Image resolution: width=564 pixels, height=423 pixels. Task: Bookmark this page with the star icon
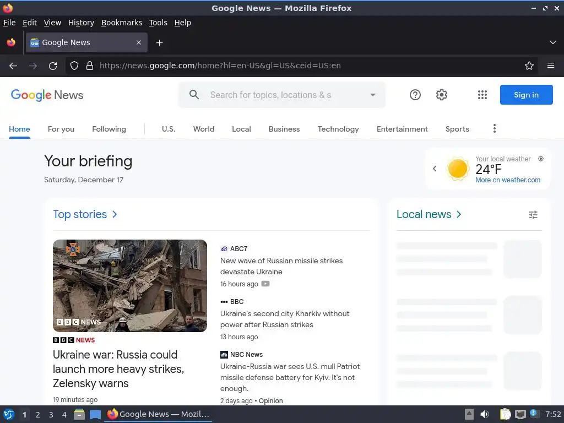click(x=529, y=66)
